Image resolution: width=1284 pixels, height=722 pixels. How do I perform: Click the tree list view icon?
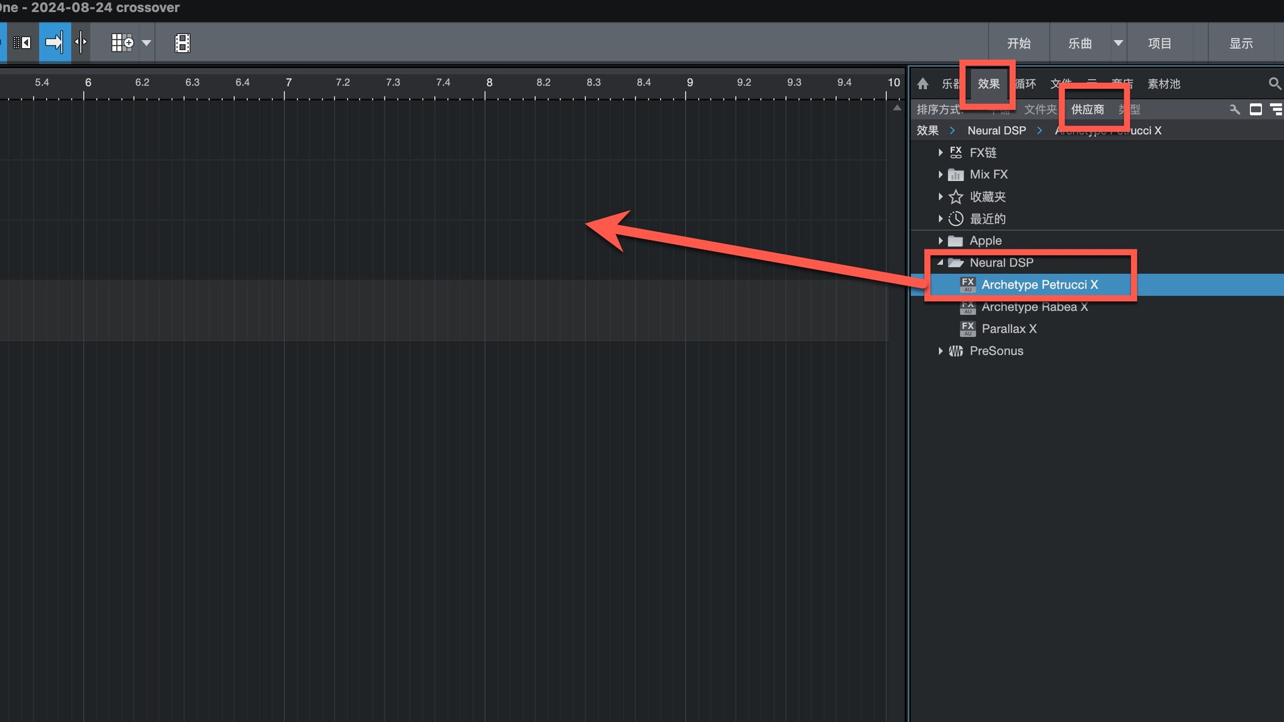(1276, 109)
